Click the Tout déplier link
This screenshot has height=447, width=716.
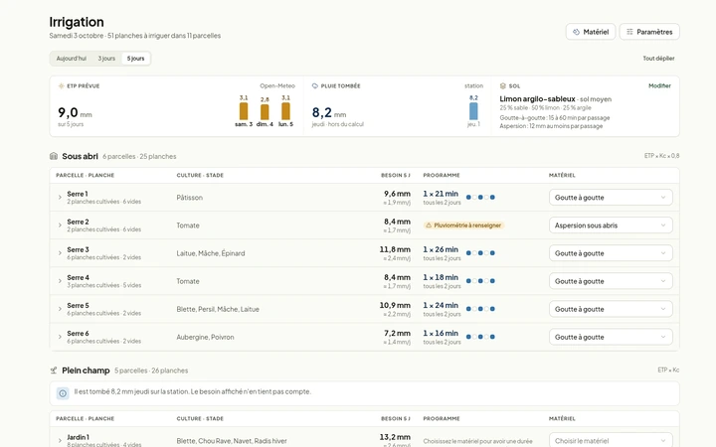click(x=658, y=59)
